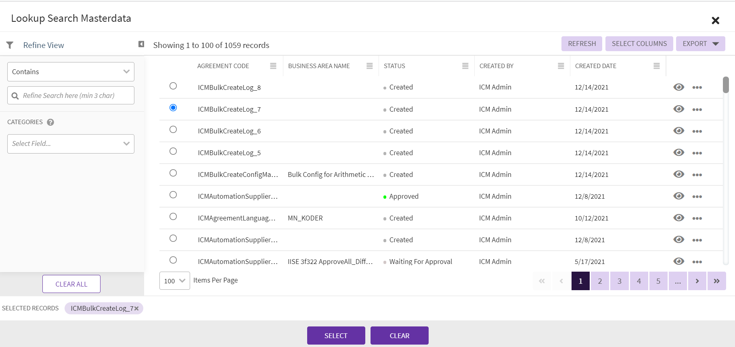735x347 pixels.
Task: Select the ICMBulkCreateLog_5 radio button
Action: pyautogui.click(x=173, y=151)
